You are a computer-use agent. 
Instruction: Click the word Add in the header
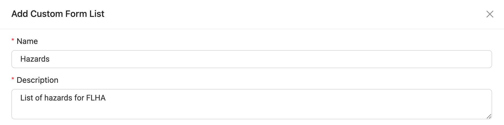point(20,14)
